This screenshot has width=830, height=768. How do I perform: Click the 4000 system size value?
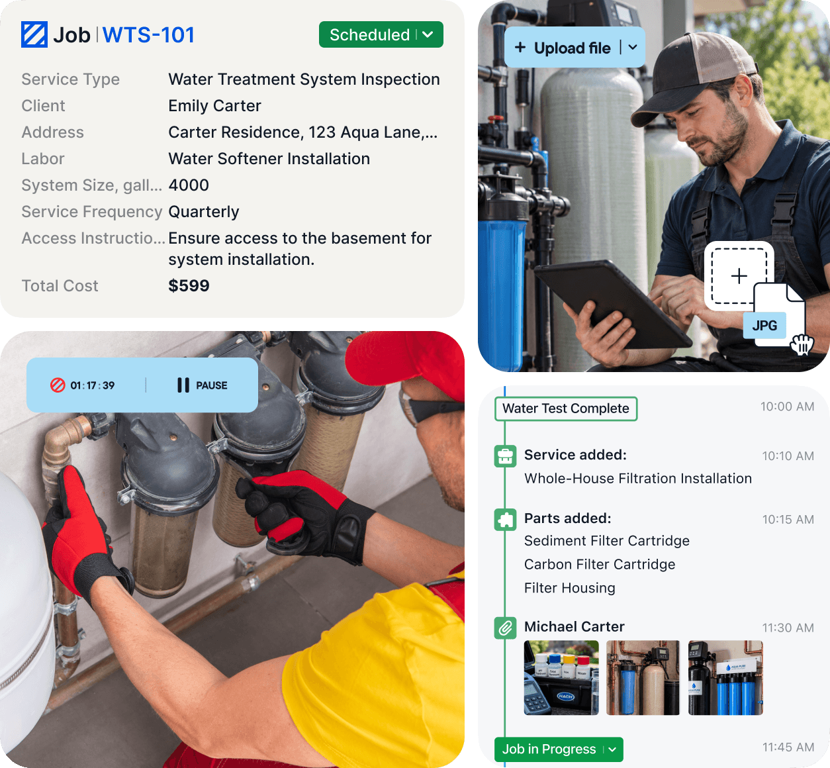(x=189, y=185)
